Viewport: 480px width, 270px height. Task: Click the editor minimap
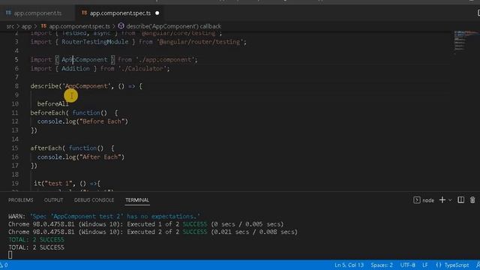[465, 42]
